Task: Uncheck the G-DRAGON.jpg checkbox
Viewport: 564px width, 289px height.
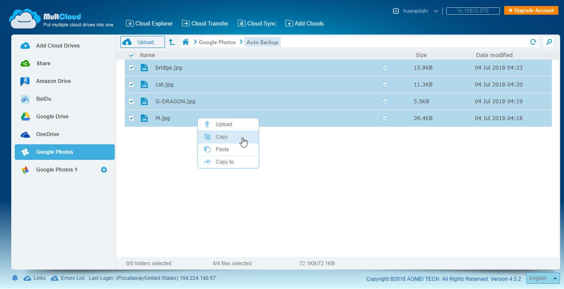Action: (x=131, y=102)
